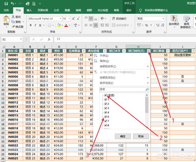
Task: Toggle the (全选) select all checkbox
Action: tap(106, 95)
